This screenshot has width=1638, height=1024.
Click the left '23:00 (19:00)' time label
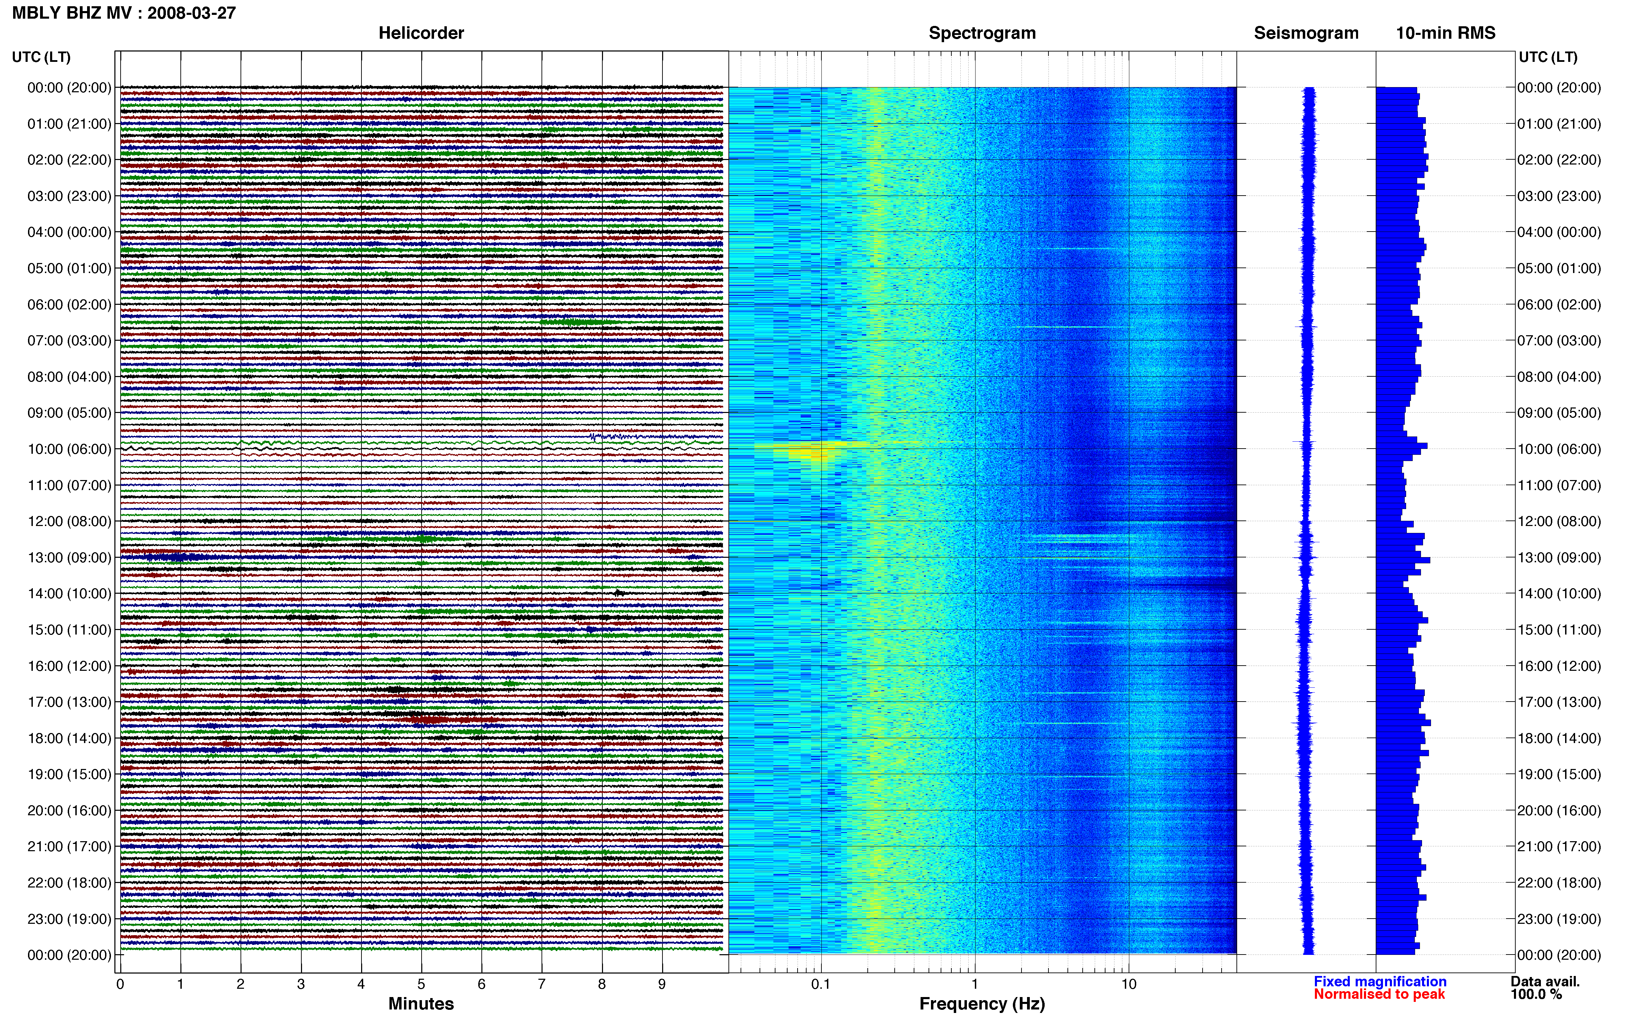point(69,919)
